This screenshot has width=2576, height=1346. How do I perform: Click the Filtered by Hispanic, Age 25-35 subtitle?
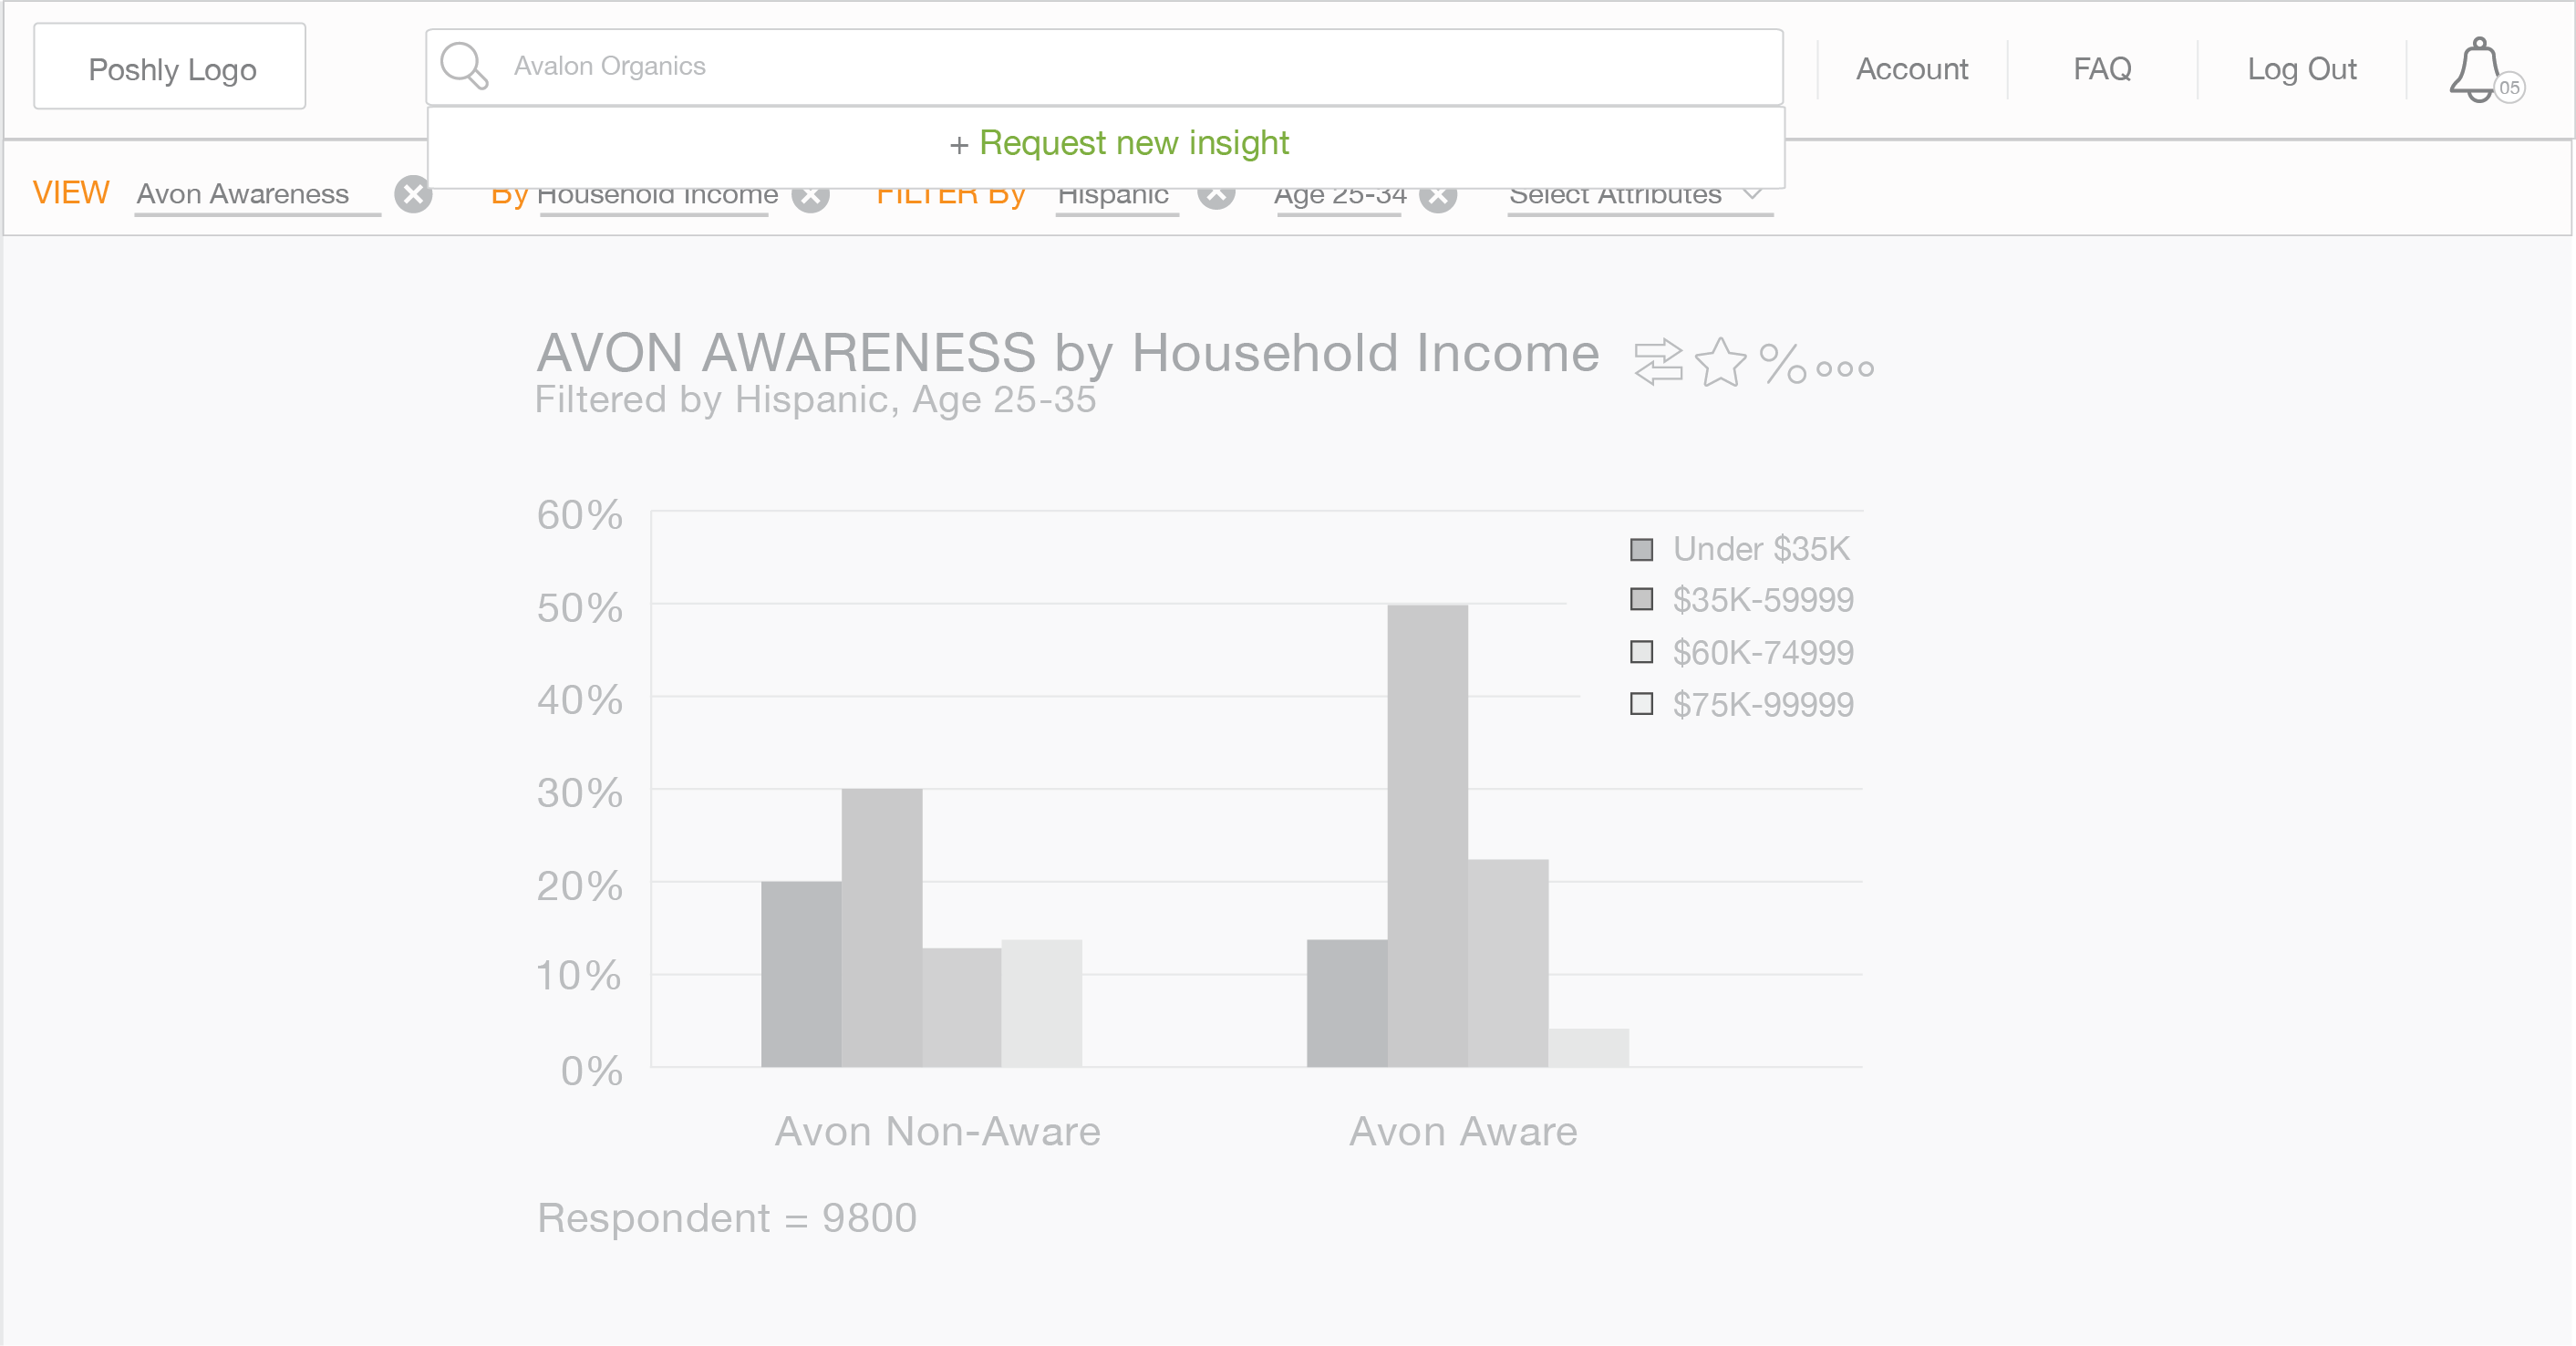coord(815,400)
